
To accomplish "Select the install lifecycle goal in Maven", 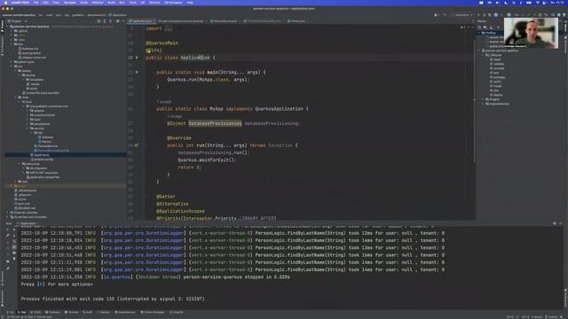I will (498, 86).
